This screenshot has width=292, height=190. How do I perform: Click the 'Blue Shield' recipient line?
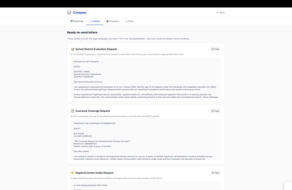pos(79,134)
